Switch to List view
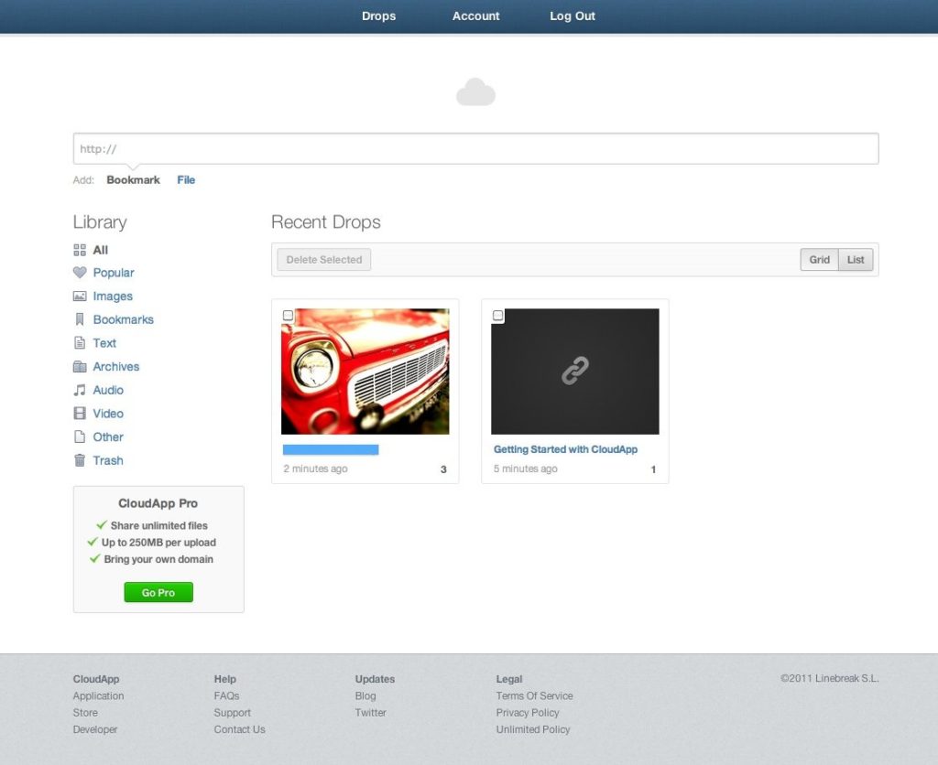The height and width of the screenshot is (765, 938). coord(856,259)
